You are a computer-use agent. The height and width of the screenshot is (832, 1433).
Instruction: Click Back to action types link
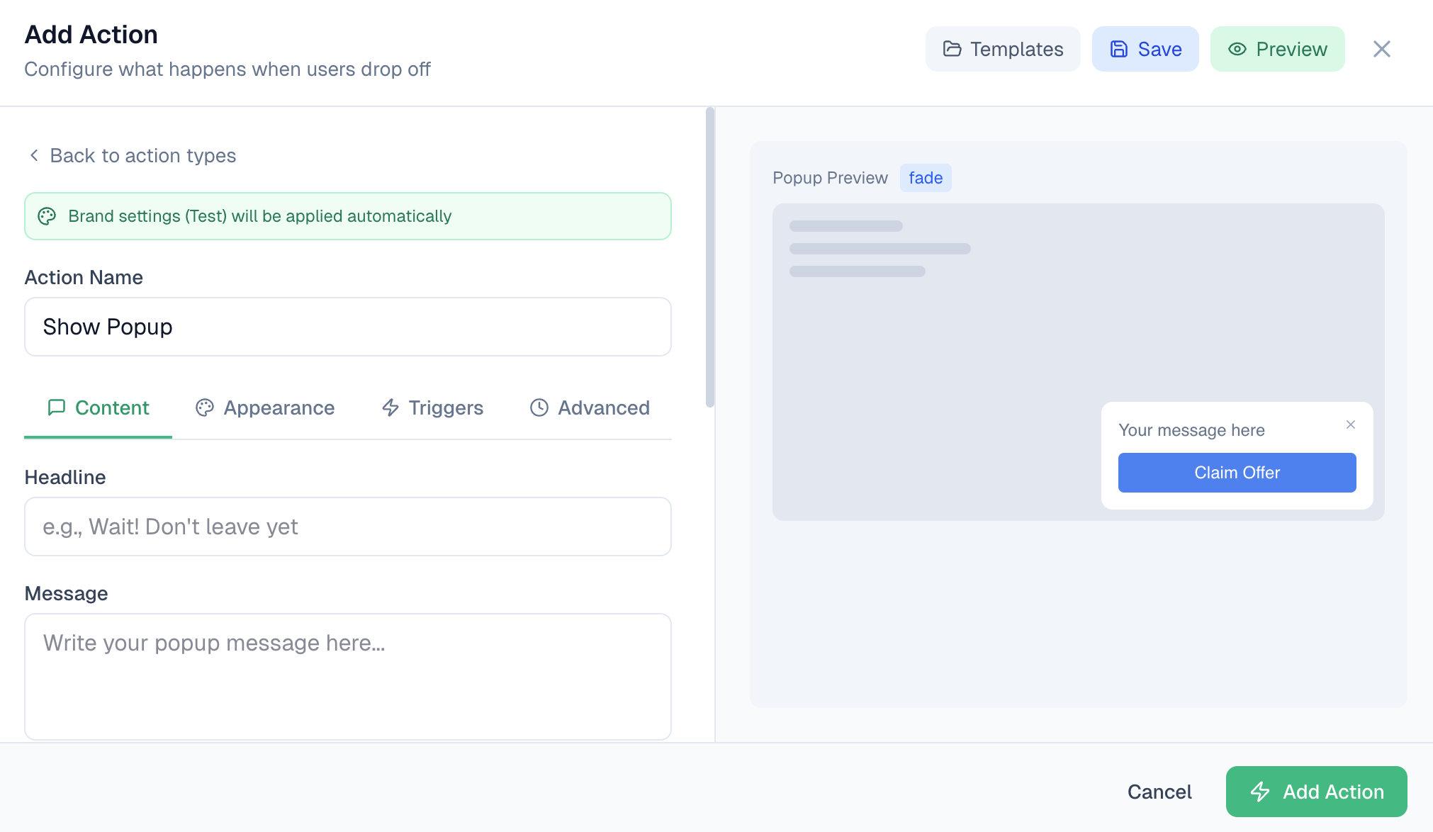pos(142,155)
